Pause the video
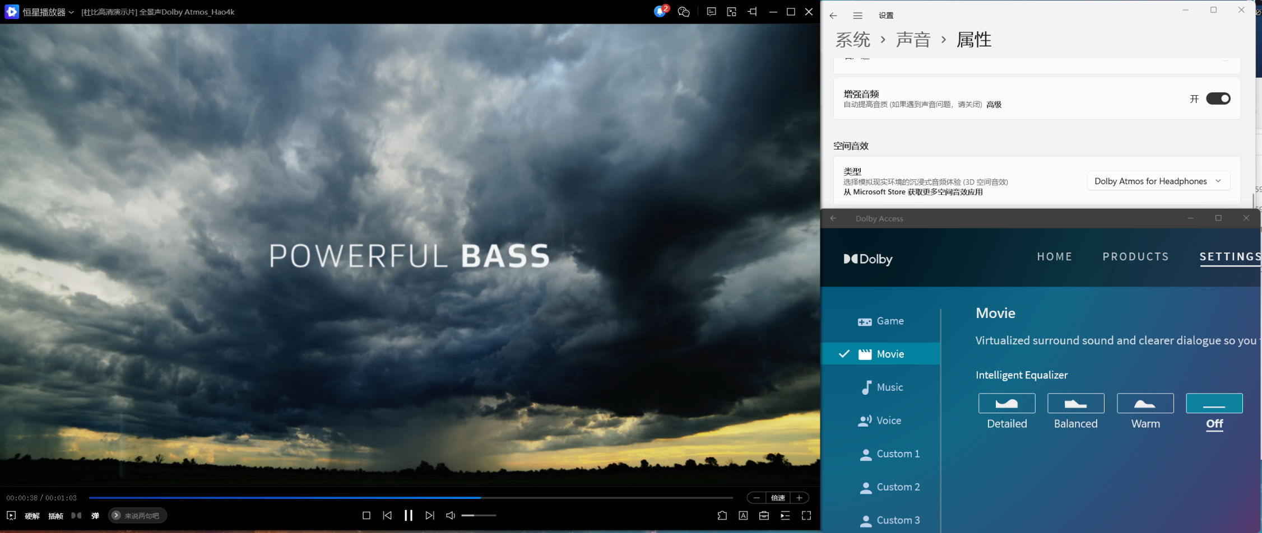This screenshot has width=1262, height=533. (409, 516)
